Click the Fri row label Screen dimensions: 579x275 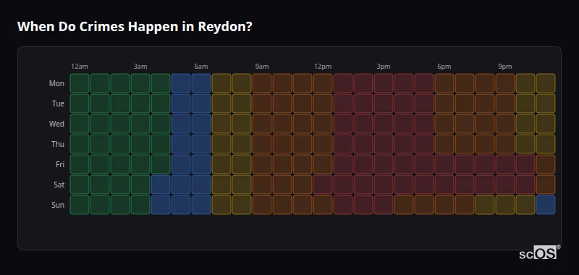coord(60,164)
